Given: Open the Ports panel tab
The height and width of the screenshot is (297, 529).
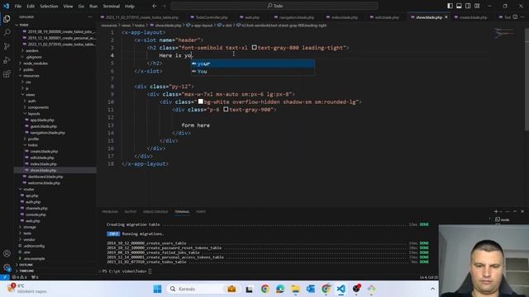Looking at the screenshot, I should (x=201, y=212).
